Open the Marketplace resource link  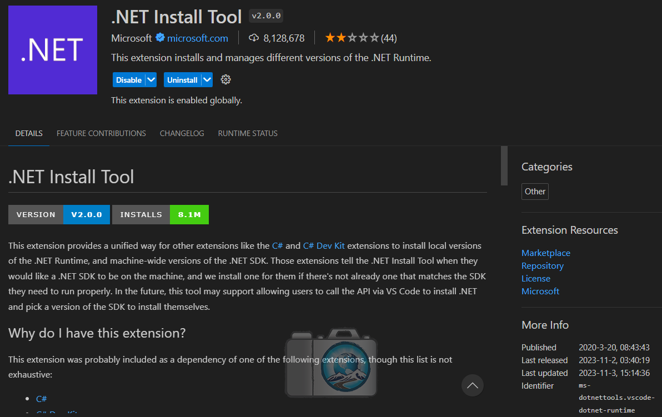[x=545, y=253]
